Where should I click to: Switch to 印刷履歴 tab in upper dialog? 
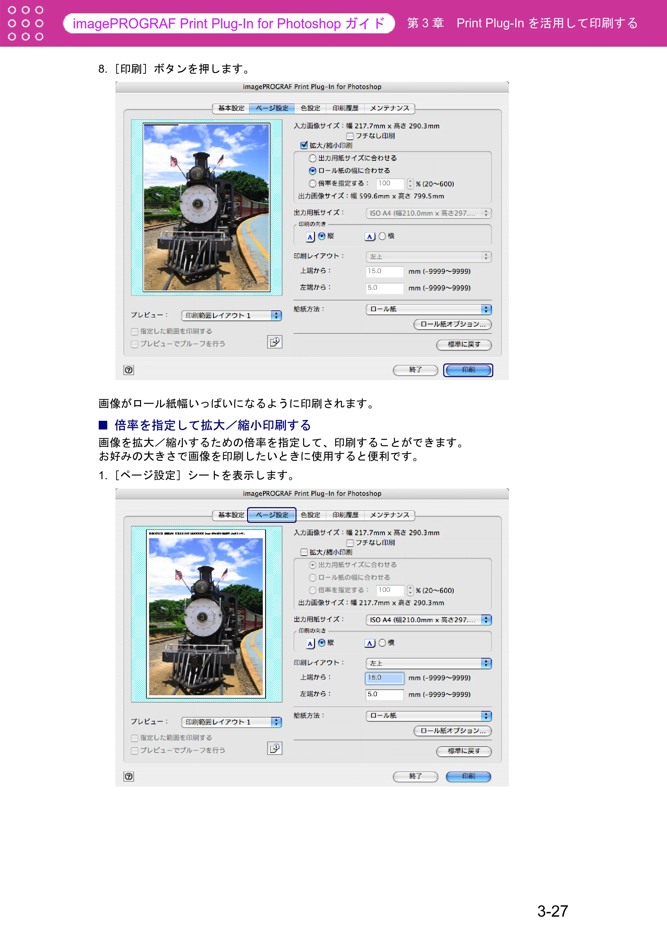pyautogui.click(x=346, y=108)
